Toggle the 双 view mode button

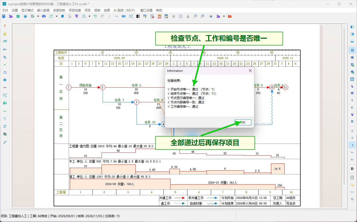pyautogui.click(x=352, y=50)
